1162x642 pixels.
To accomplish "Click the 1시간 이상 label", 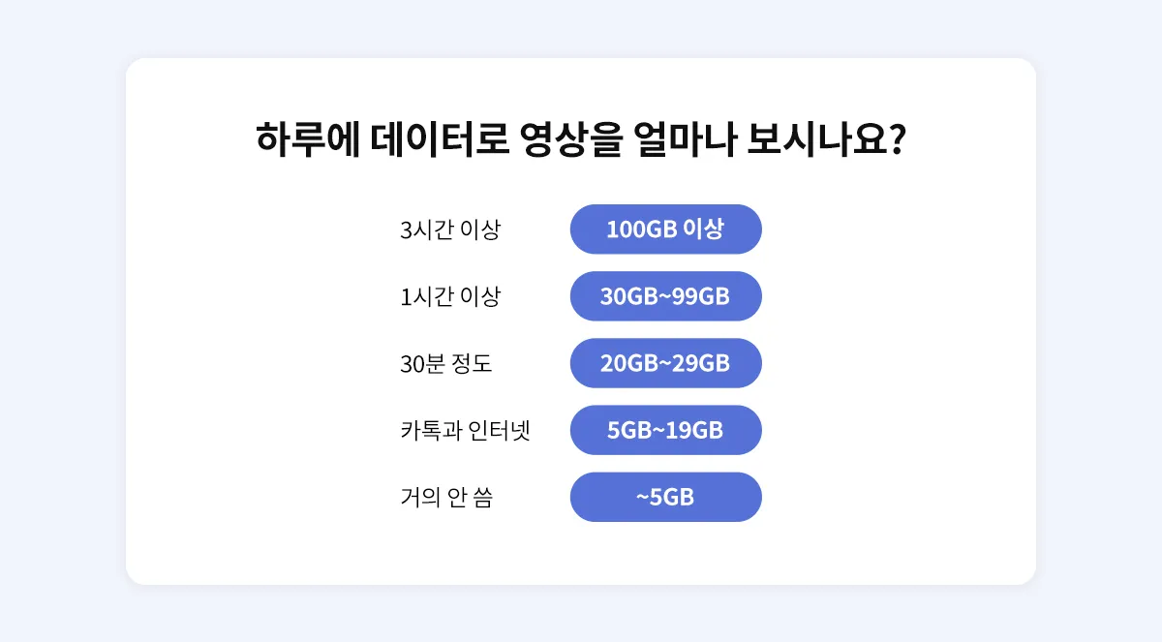I will click(x=449, y=297).
